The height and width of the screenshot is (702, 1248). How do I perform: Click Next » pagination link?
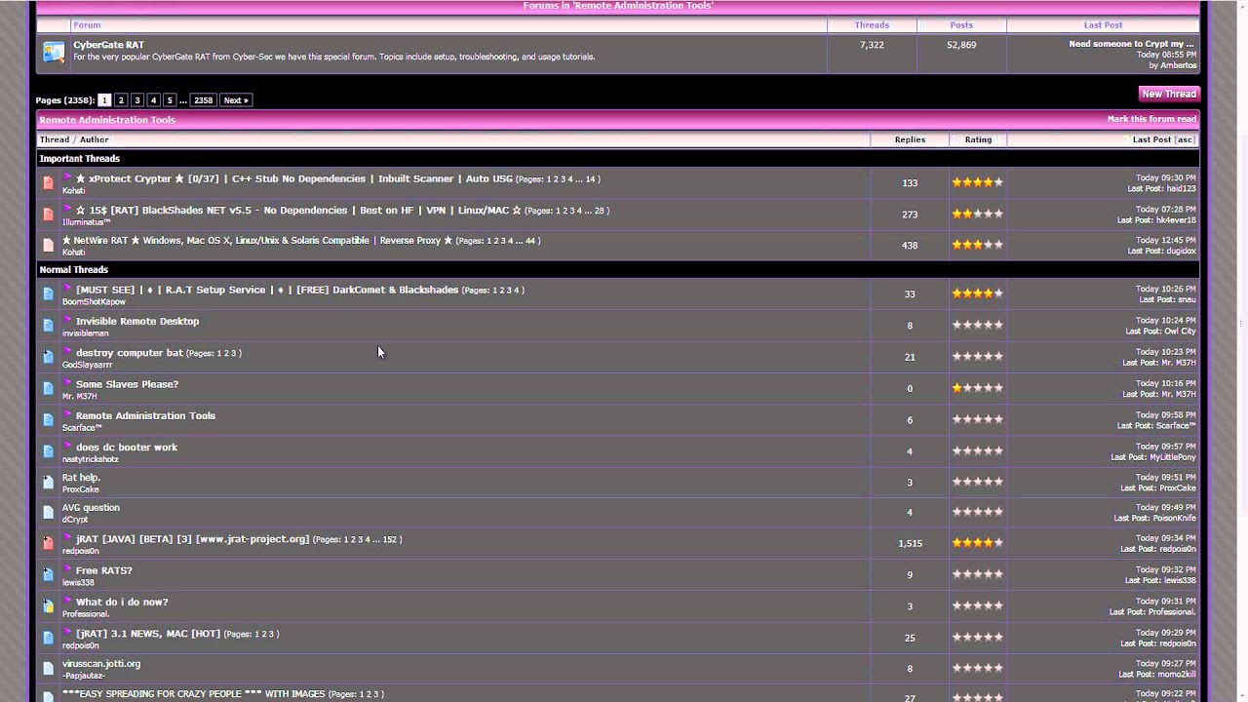(236, 100)
